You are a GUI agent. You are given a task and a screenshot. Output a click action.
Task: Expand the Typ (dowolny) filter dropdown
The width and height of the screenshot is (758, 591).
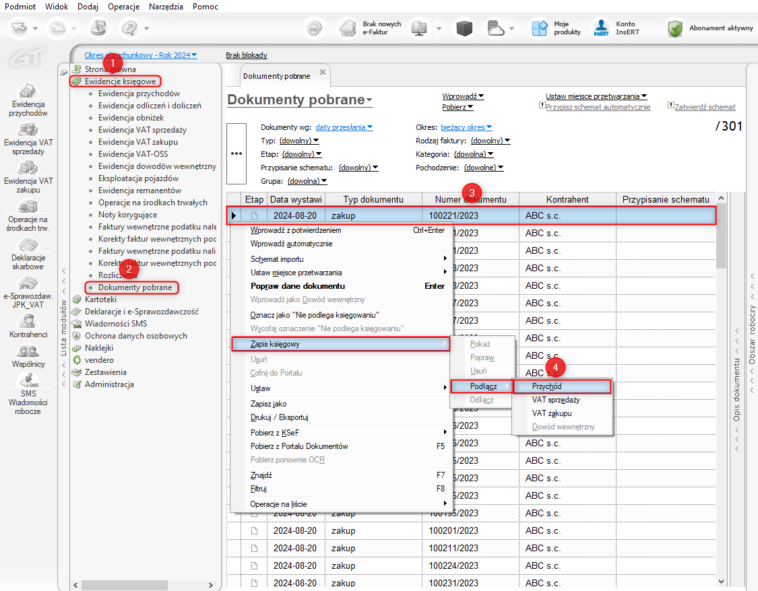(298, 141)
